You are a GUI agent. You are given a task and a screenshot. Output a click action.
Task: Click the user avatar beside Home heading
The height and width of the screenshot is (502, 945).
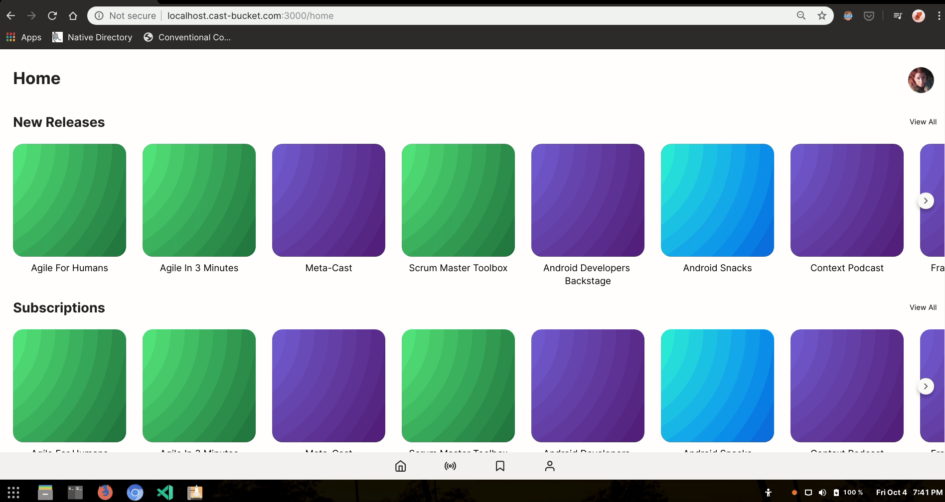[921, 80]
